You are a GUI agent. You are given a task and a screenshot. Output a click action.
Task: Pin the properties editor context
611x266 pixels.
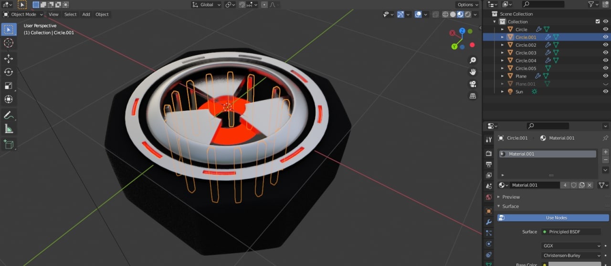(x=605, y=138)
